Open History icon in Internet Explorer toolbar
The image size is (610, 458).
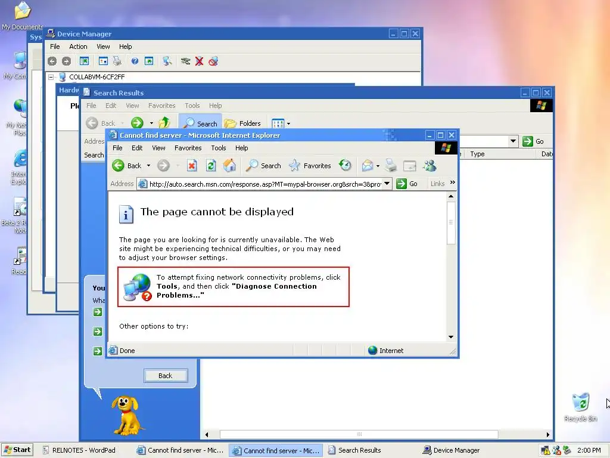[x=345, y=166]
